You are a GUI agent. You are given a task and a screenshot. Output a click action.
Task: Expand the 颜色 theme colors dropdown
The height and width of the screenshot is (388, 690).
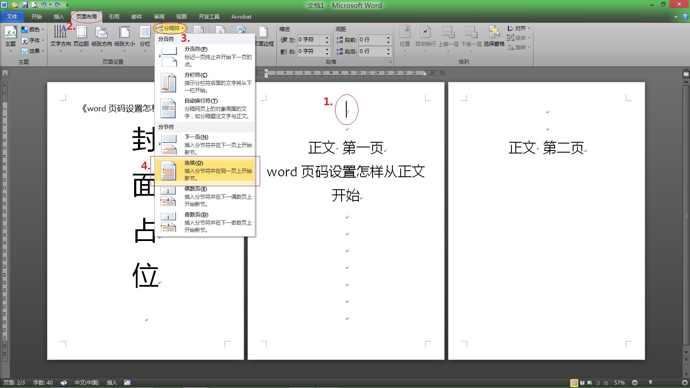(x=34, y=29)
